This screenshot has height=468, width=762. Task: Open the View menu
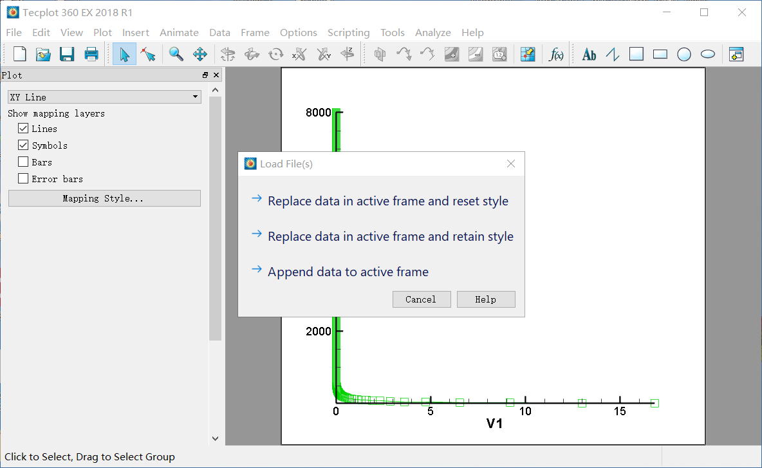[71, 33]
